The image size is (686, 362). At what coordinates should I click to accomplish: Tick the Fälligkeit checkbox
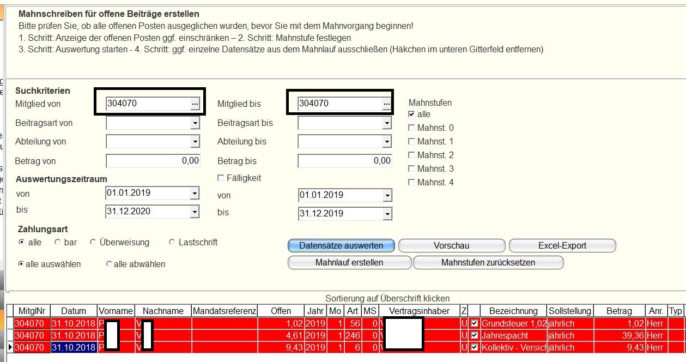point(221,178)
